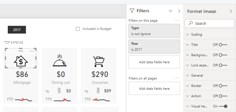Open the ellipsis menu on the selected image

pyautogui.click(x=32, y=51)
